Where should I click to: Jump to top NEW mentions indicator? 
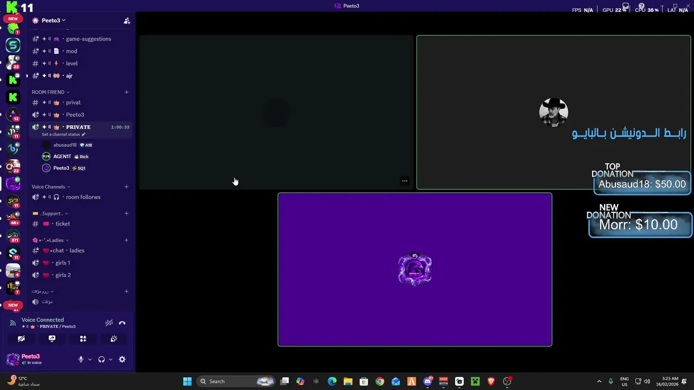[13, 19]
